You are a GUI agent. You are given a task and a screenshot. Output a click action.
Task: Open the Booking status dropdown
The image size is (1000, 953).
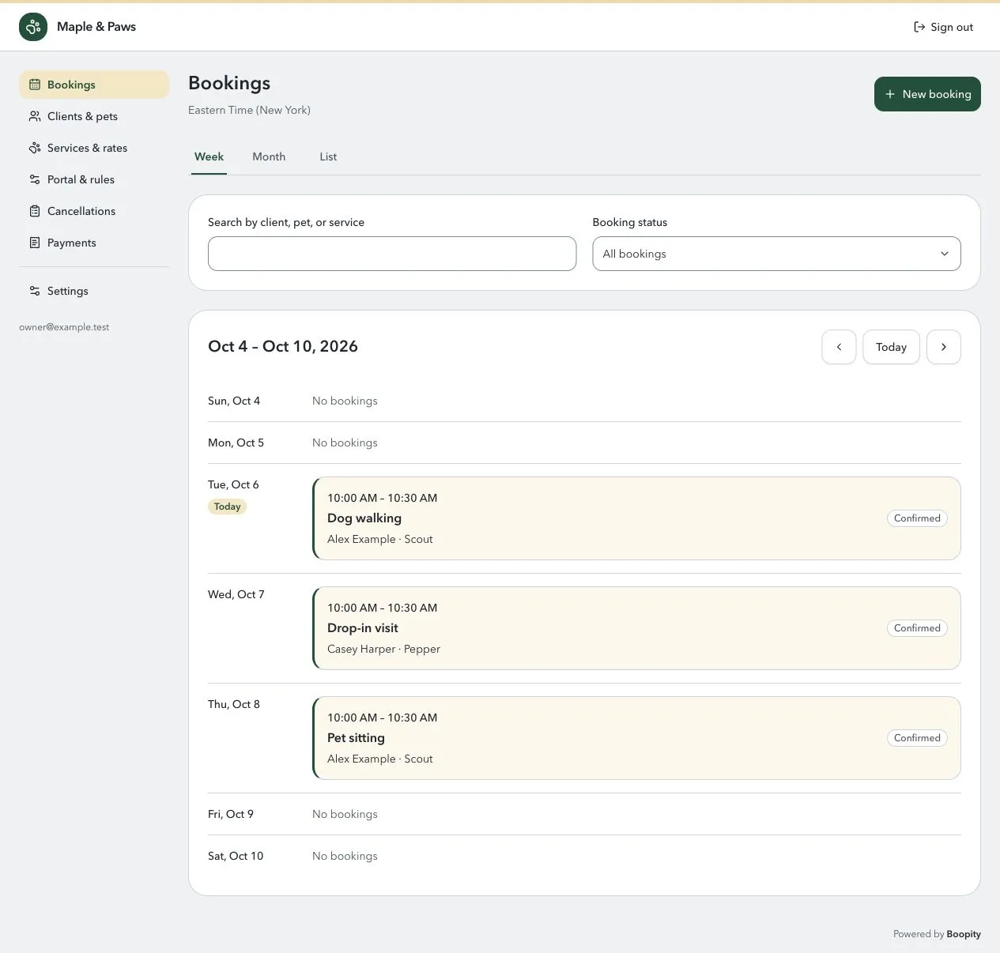(x=776, y=254)
